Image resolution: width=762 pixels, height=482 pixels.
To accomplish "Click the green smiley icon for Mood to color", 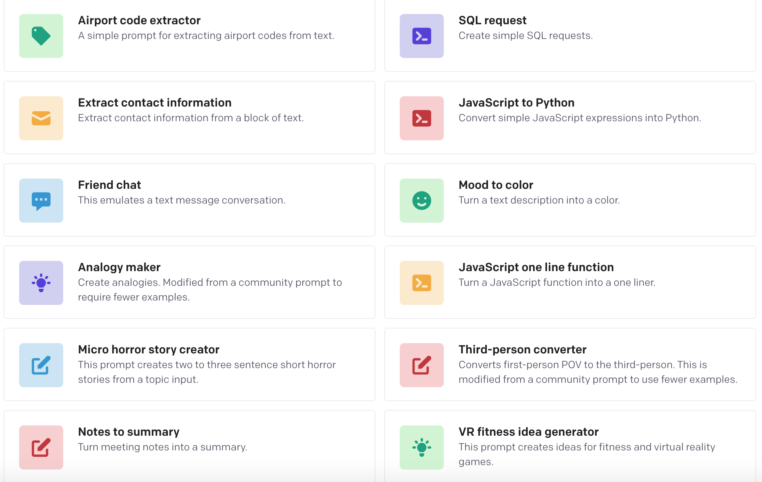I will click(422, 201).
